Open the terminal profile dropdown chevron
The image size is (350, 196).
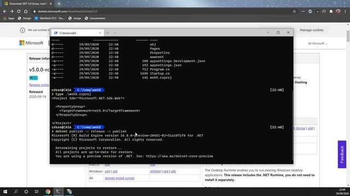point(115,33)
